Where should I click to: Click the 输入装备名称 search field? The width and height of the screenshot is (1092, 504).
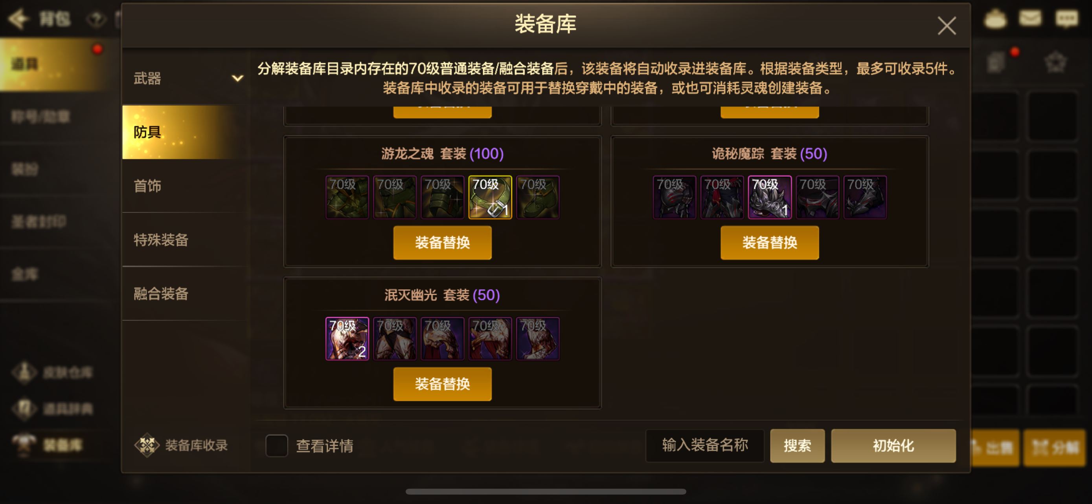[x=704, y=446]
